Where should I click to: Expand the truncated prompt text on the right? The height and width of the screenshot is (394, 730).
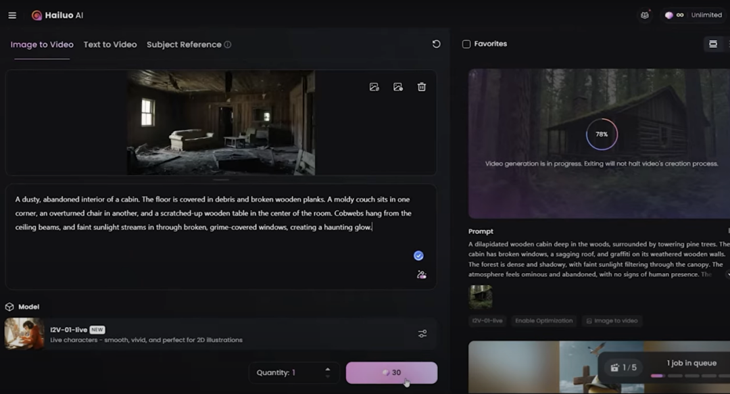(x=727, y=274)
